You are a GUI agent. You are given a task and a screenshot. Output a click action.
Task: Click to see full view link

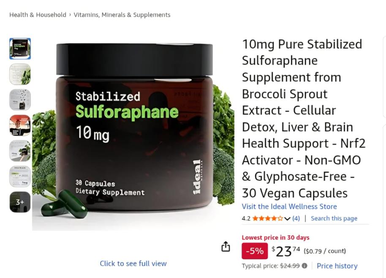pos(133,264)
